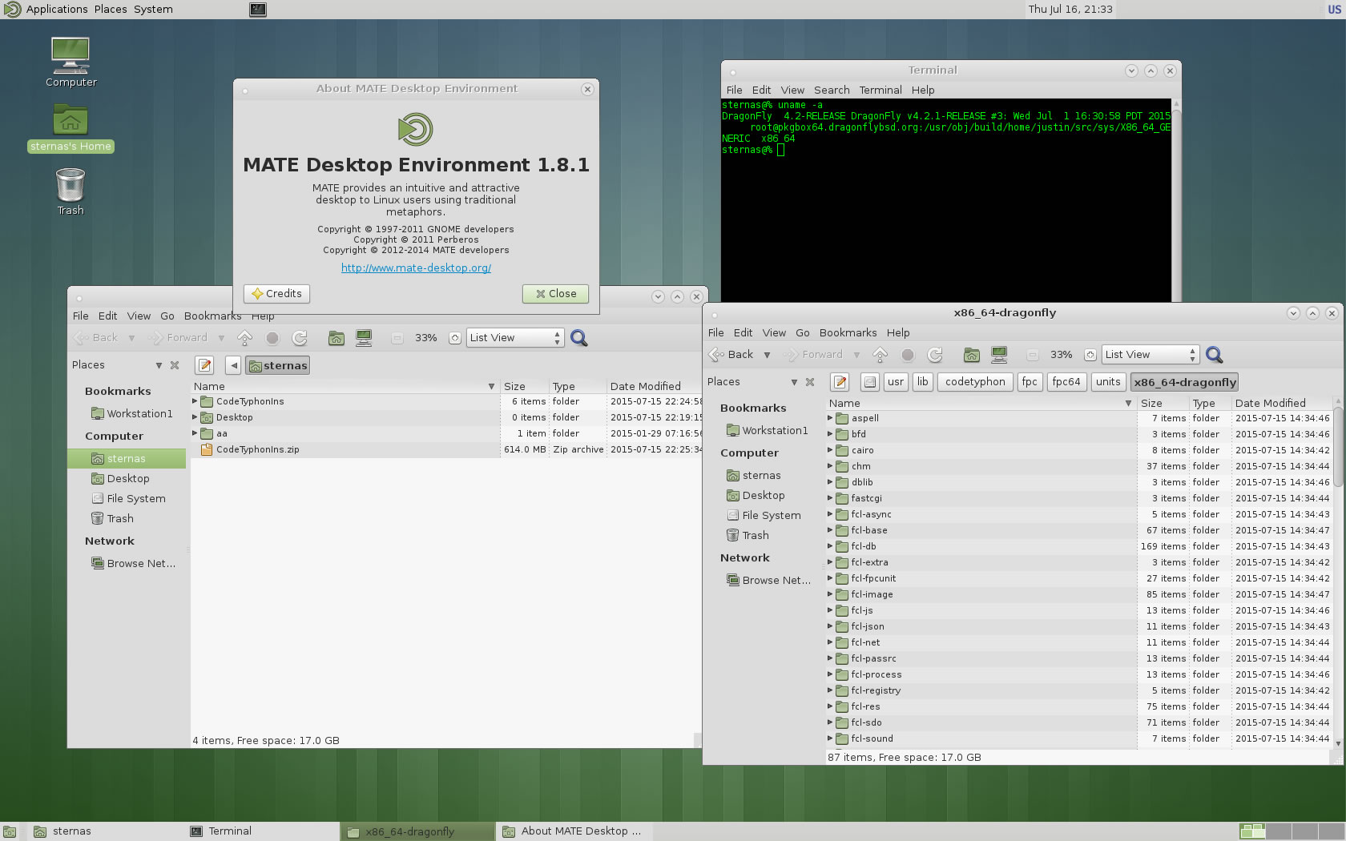Sort by Size column in sternas window

tap(525, 386)
